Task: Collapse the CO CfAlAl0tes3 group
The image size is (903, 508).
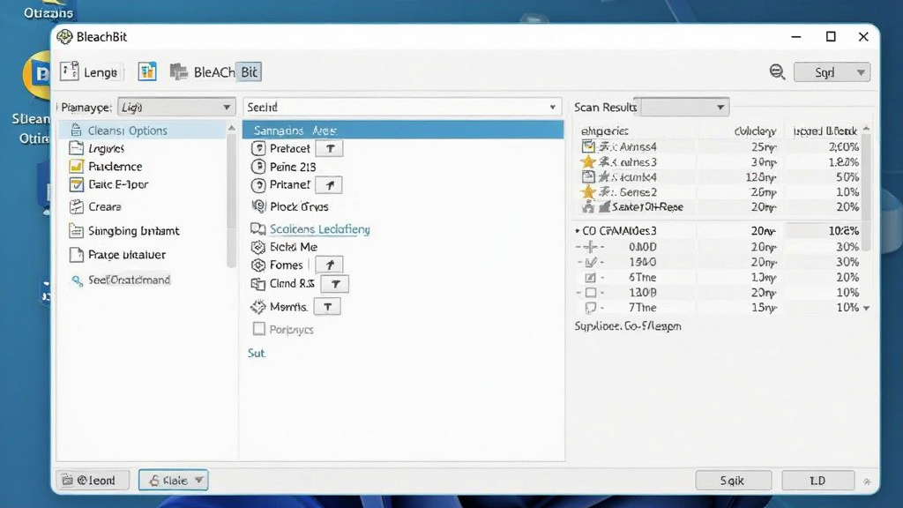Action: [578, 230]
